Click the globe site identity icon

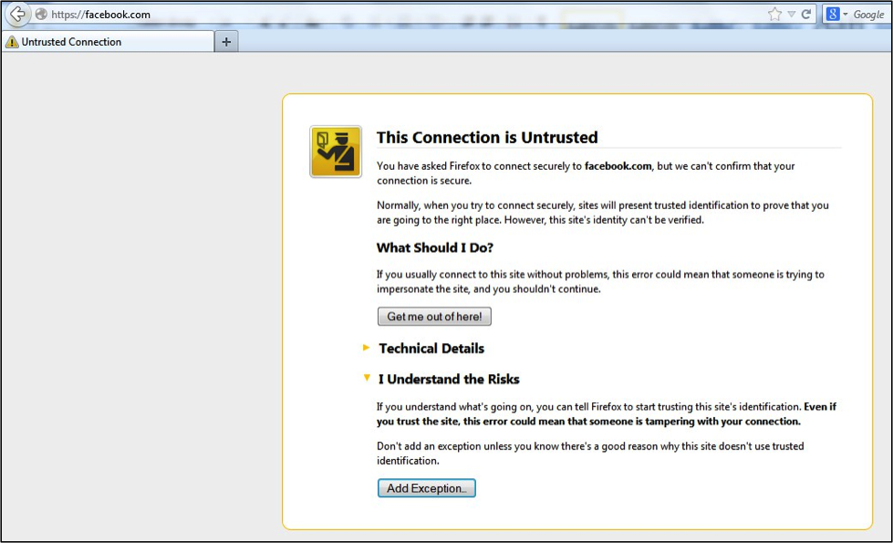(41, 15)
